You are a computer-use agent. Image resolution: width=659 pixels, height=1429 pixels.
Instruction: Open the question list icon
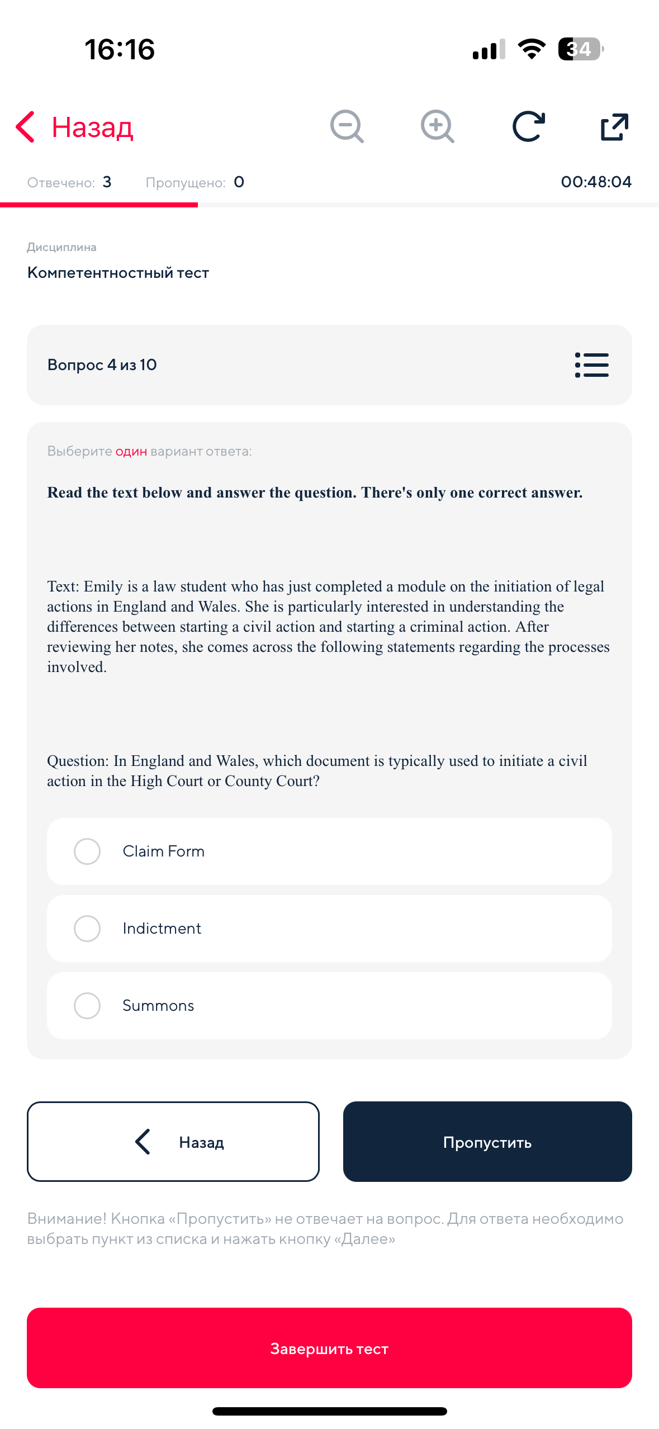pos(591,365)
